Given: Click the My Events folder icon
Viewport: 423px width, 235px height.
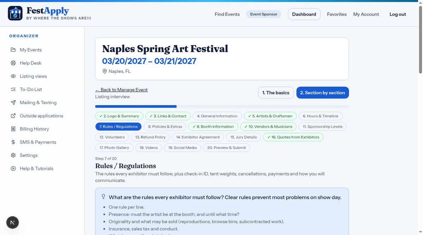Looking at the screenshot, I should click(13, 50).
